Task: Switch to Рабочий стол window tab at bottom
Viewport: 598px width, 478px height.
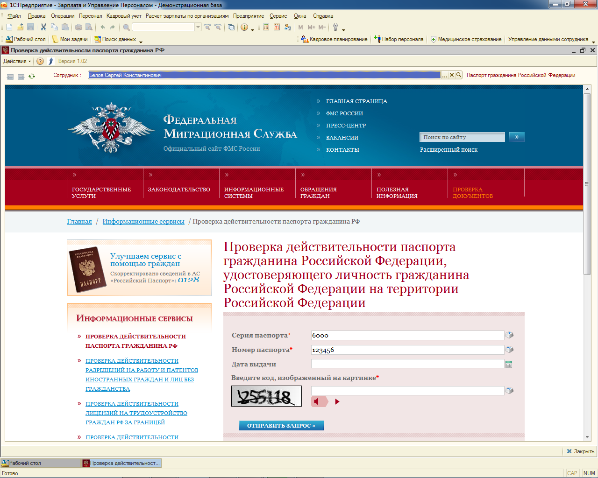Action: pos(40,463)
